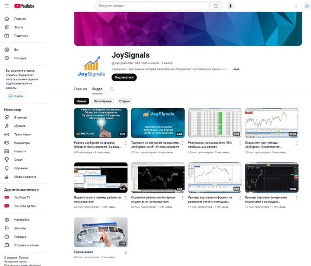Viewport: 311px width, 266px height.
Task: Open thumbnail of 27:51 Скальпинг video
Action: pyautogui.click(x=272, y=123)
